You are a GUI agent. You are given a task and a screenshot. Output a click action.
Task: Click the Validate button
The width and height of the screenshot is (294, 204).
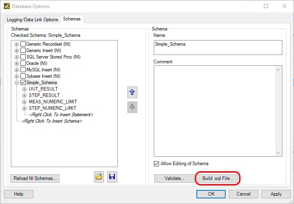pos(174,178)
